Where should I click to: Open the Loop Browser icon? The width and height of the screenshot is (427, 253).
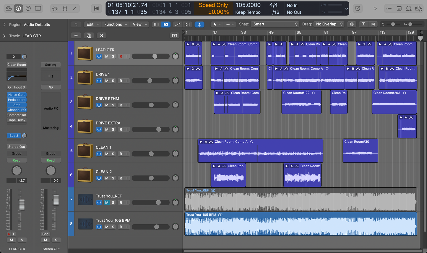click(409, 8)
